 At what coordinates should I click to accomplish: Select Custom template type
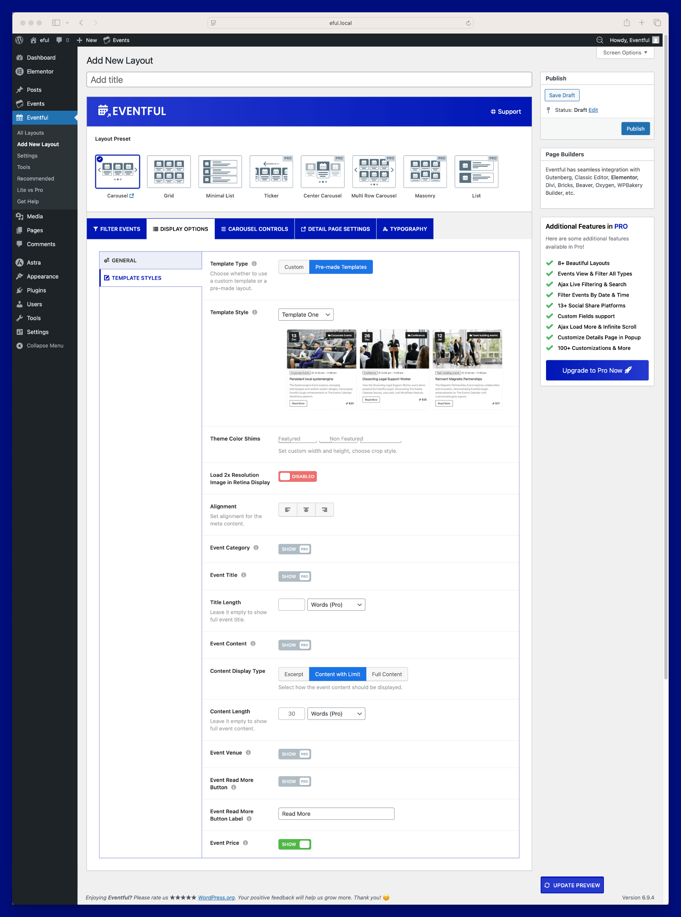point(293,267)
